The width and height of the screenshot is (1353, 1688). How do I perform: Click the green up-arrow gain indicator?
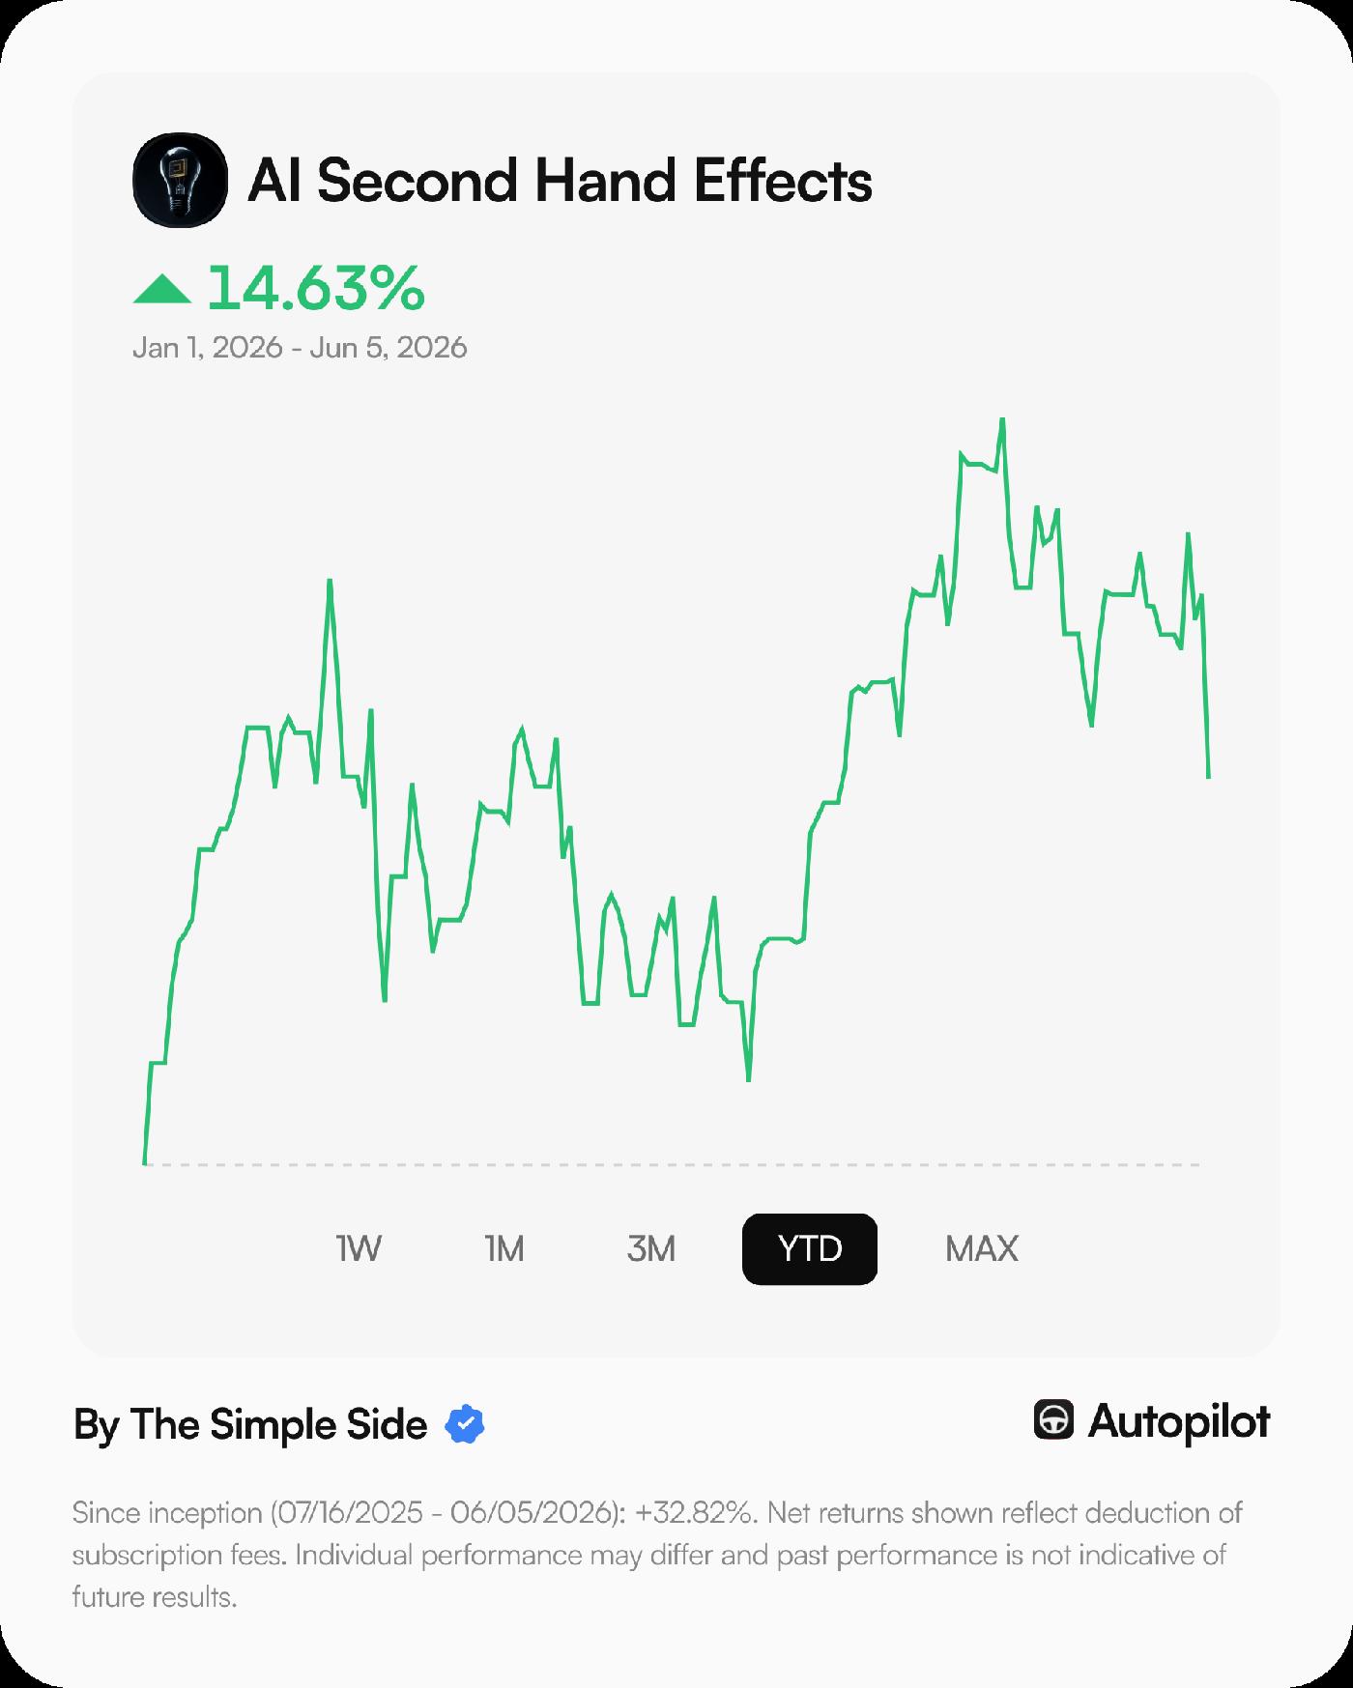click(x=161, y=289)
